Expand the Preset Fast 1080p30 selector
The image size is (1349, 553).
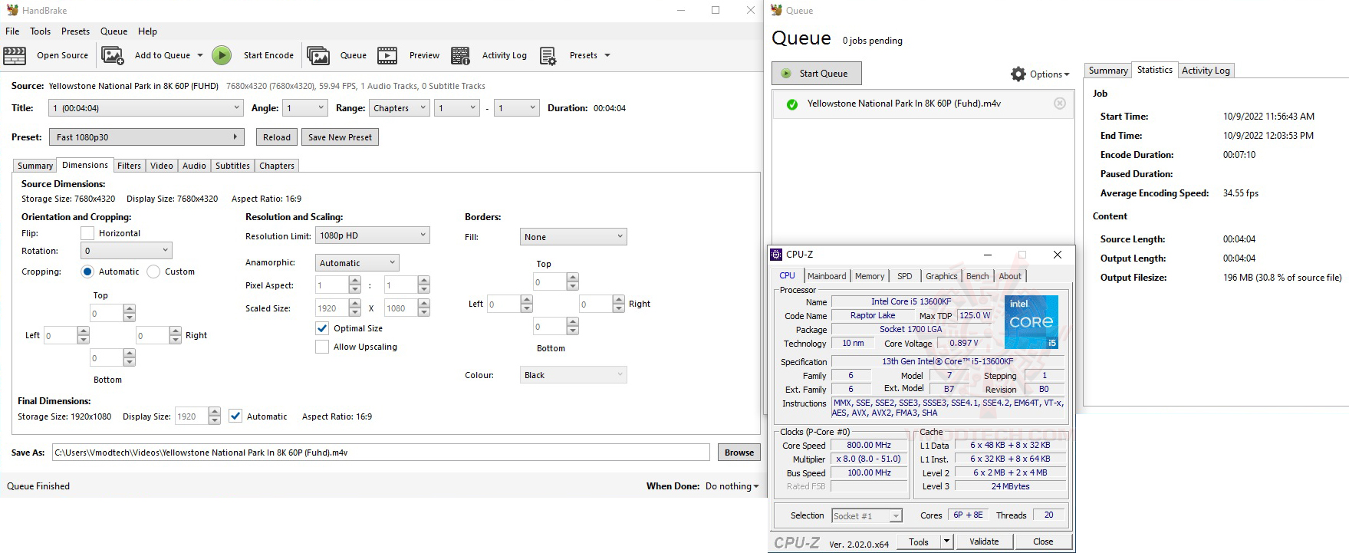[146, 137]
